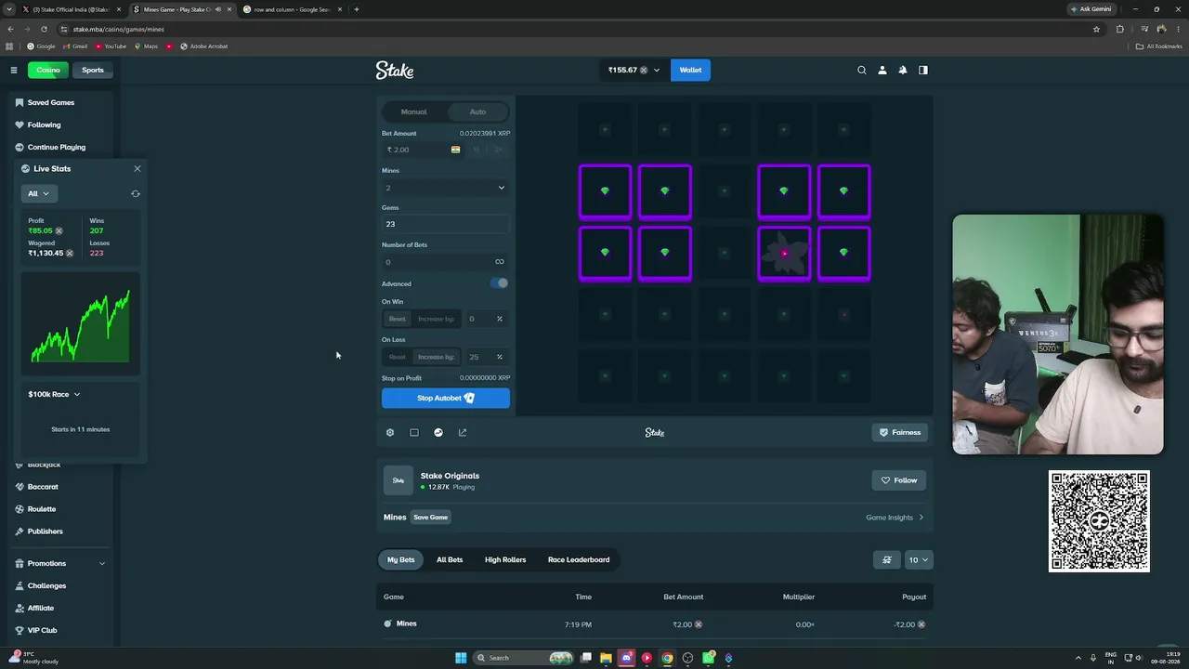
Task: Open the Windows Start menu
Action: click(x=461, y=658)
